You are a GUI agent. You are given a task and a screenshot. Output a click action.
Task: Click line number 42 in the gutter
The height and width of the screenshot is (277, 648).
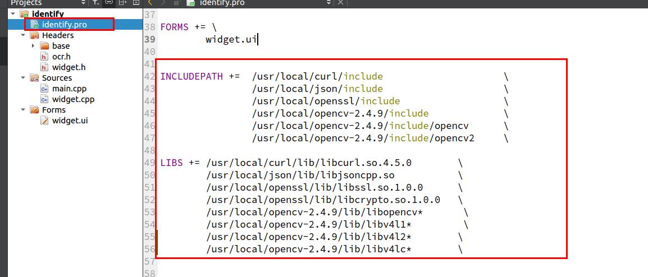pos(149,76)
